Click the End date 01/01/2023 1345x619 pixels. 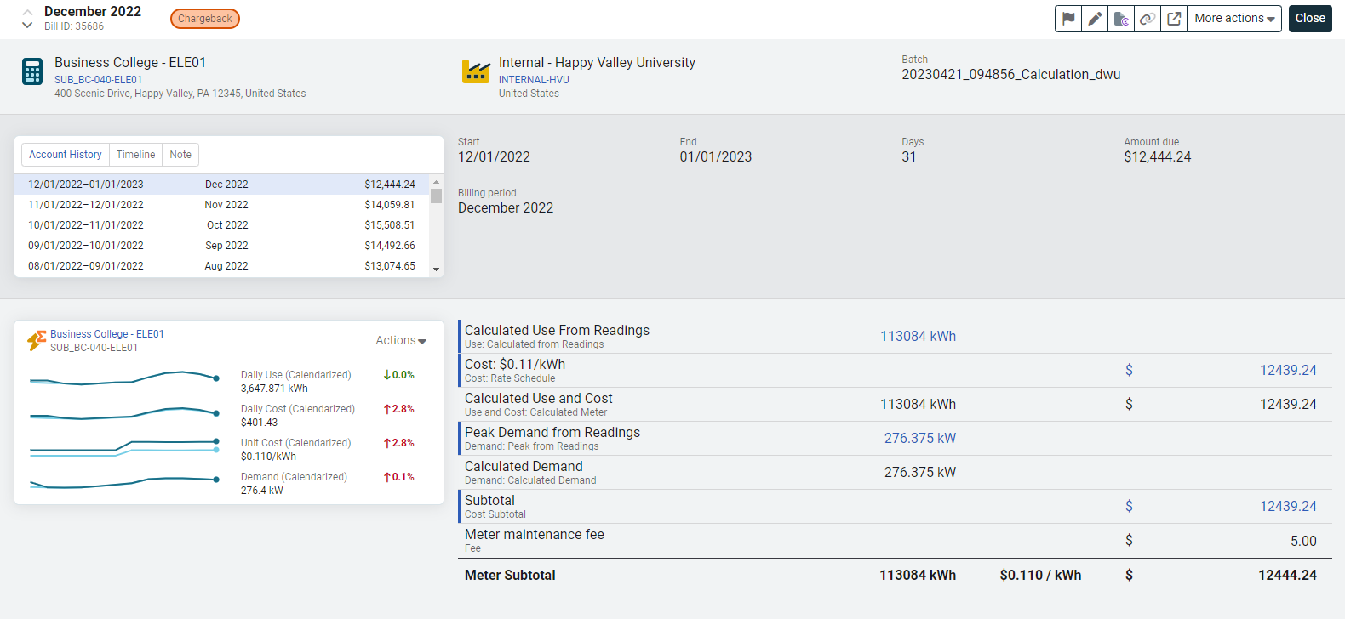tap(715, 157)
